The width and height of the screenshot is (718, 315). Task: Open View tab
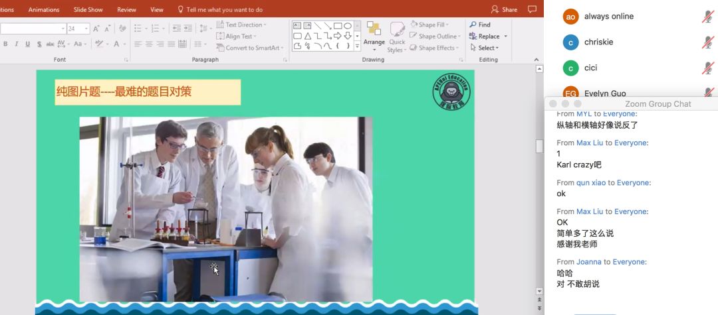157,9
